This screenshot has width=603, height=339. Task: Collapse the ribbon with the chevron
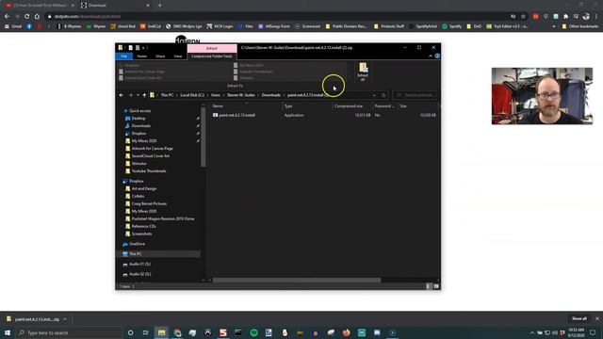[x=431, y=56]
